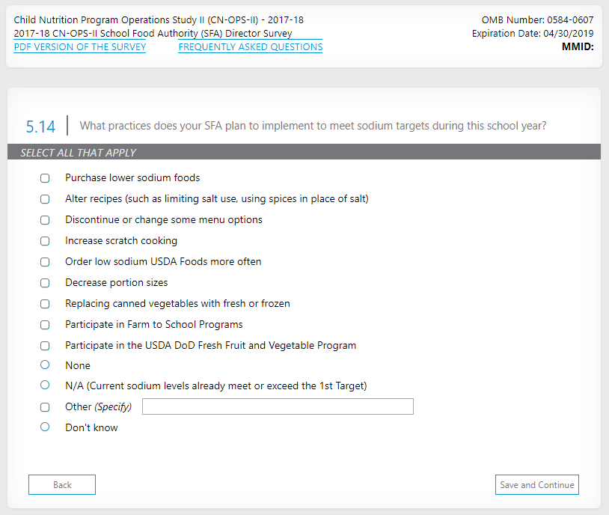Open the Frequently Asked Questions link
Screen dimensions: 609x515
[x=251, y=47]
